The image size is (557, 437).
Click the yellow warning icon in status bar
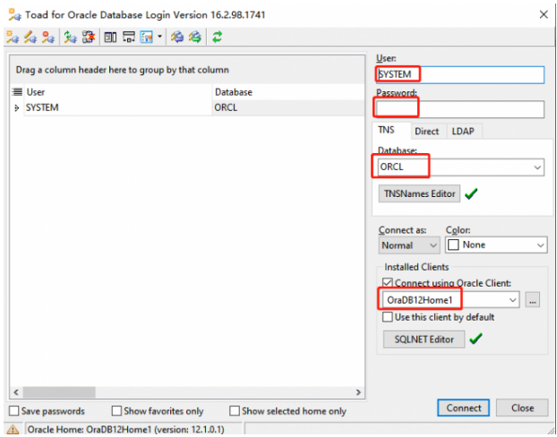(x=13, y=429)
